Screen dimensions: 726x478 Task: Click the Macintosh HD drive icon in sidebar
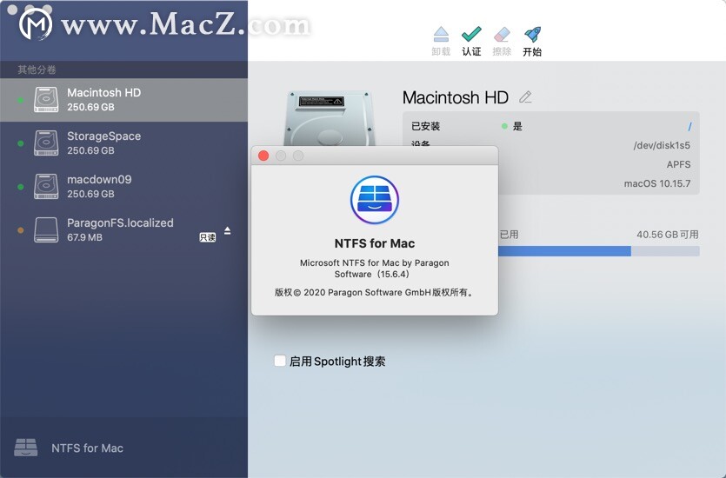coord(46,99)
